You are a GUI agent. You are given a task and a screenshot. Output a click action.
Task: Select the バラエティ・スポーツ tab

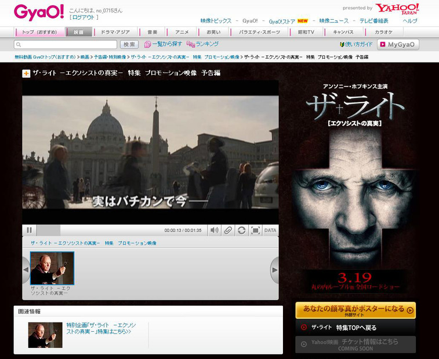(260, 32)
